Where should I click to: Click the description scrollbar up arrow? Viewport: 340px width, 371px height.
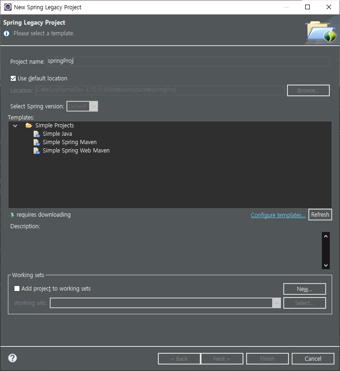[x=326, y=236]
